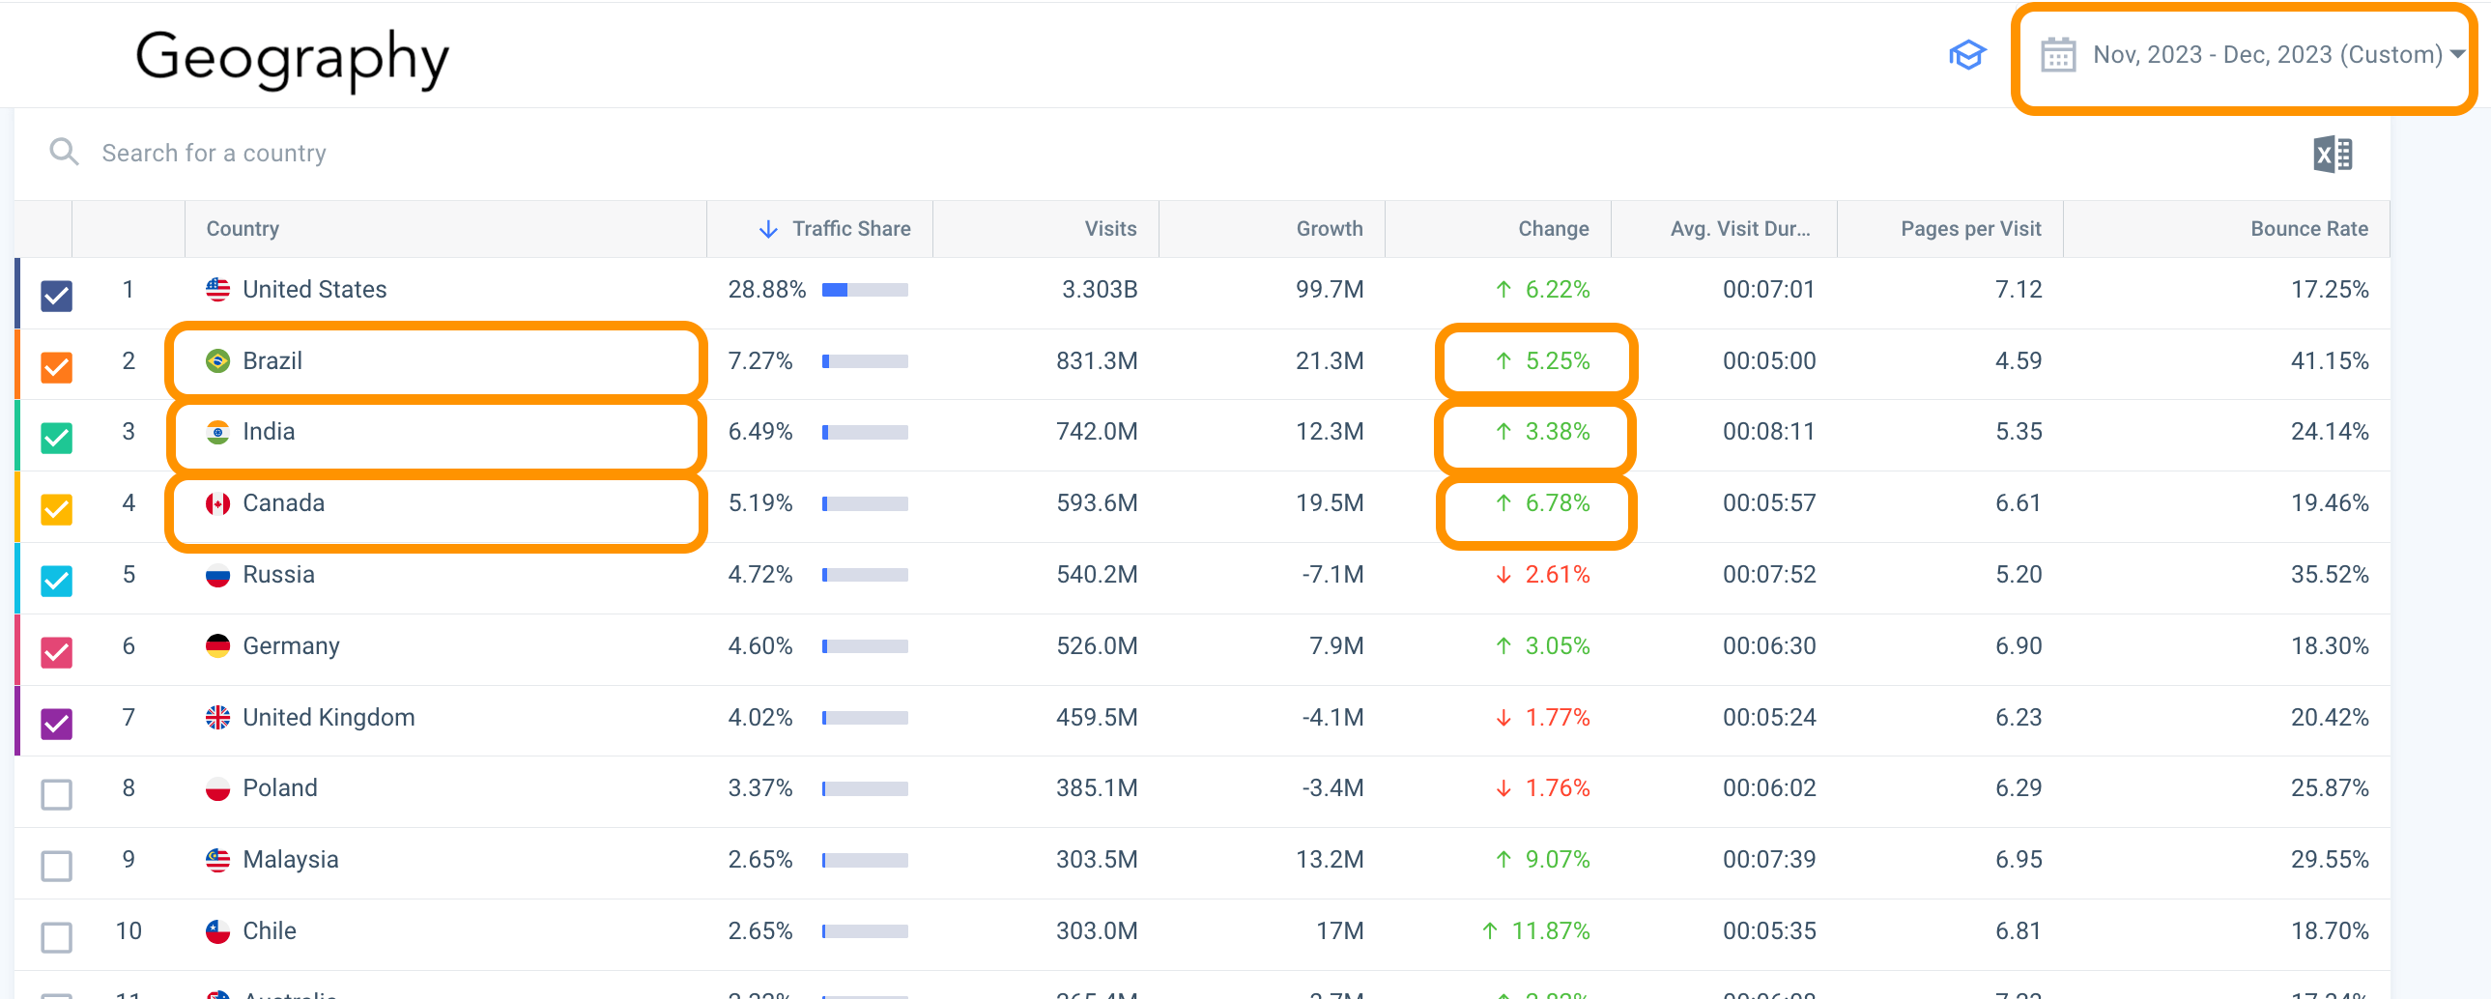Sort the table by Visits

click(1109, 229)
